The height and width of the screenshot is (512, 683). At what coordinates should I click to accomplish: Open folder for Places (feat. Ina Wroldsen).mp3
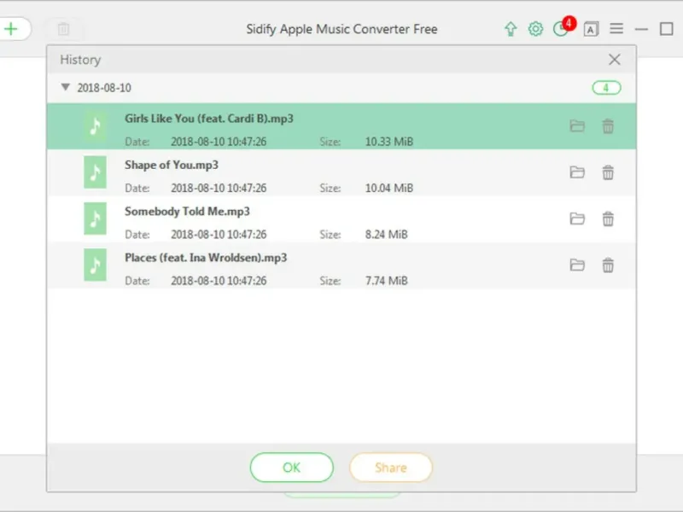(577, 265)
